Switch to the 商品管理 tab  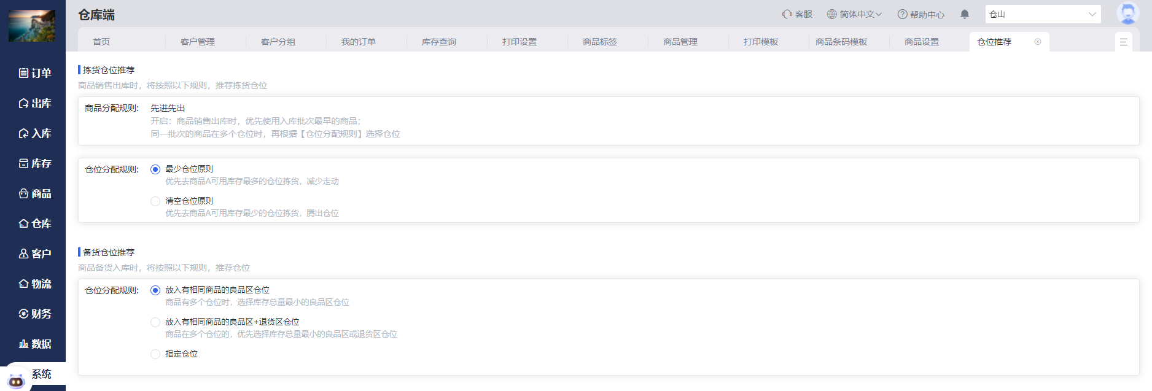coord(680,42)
